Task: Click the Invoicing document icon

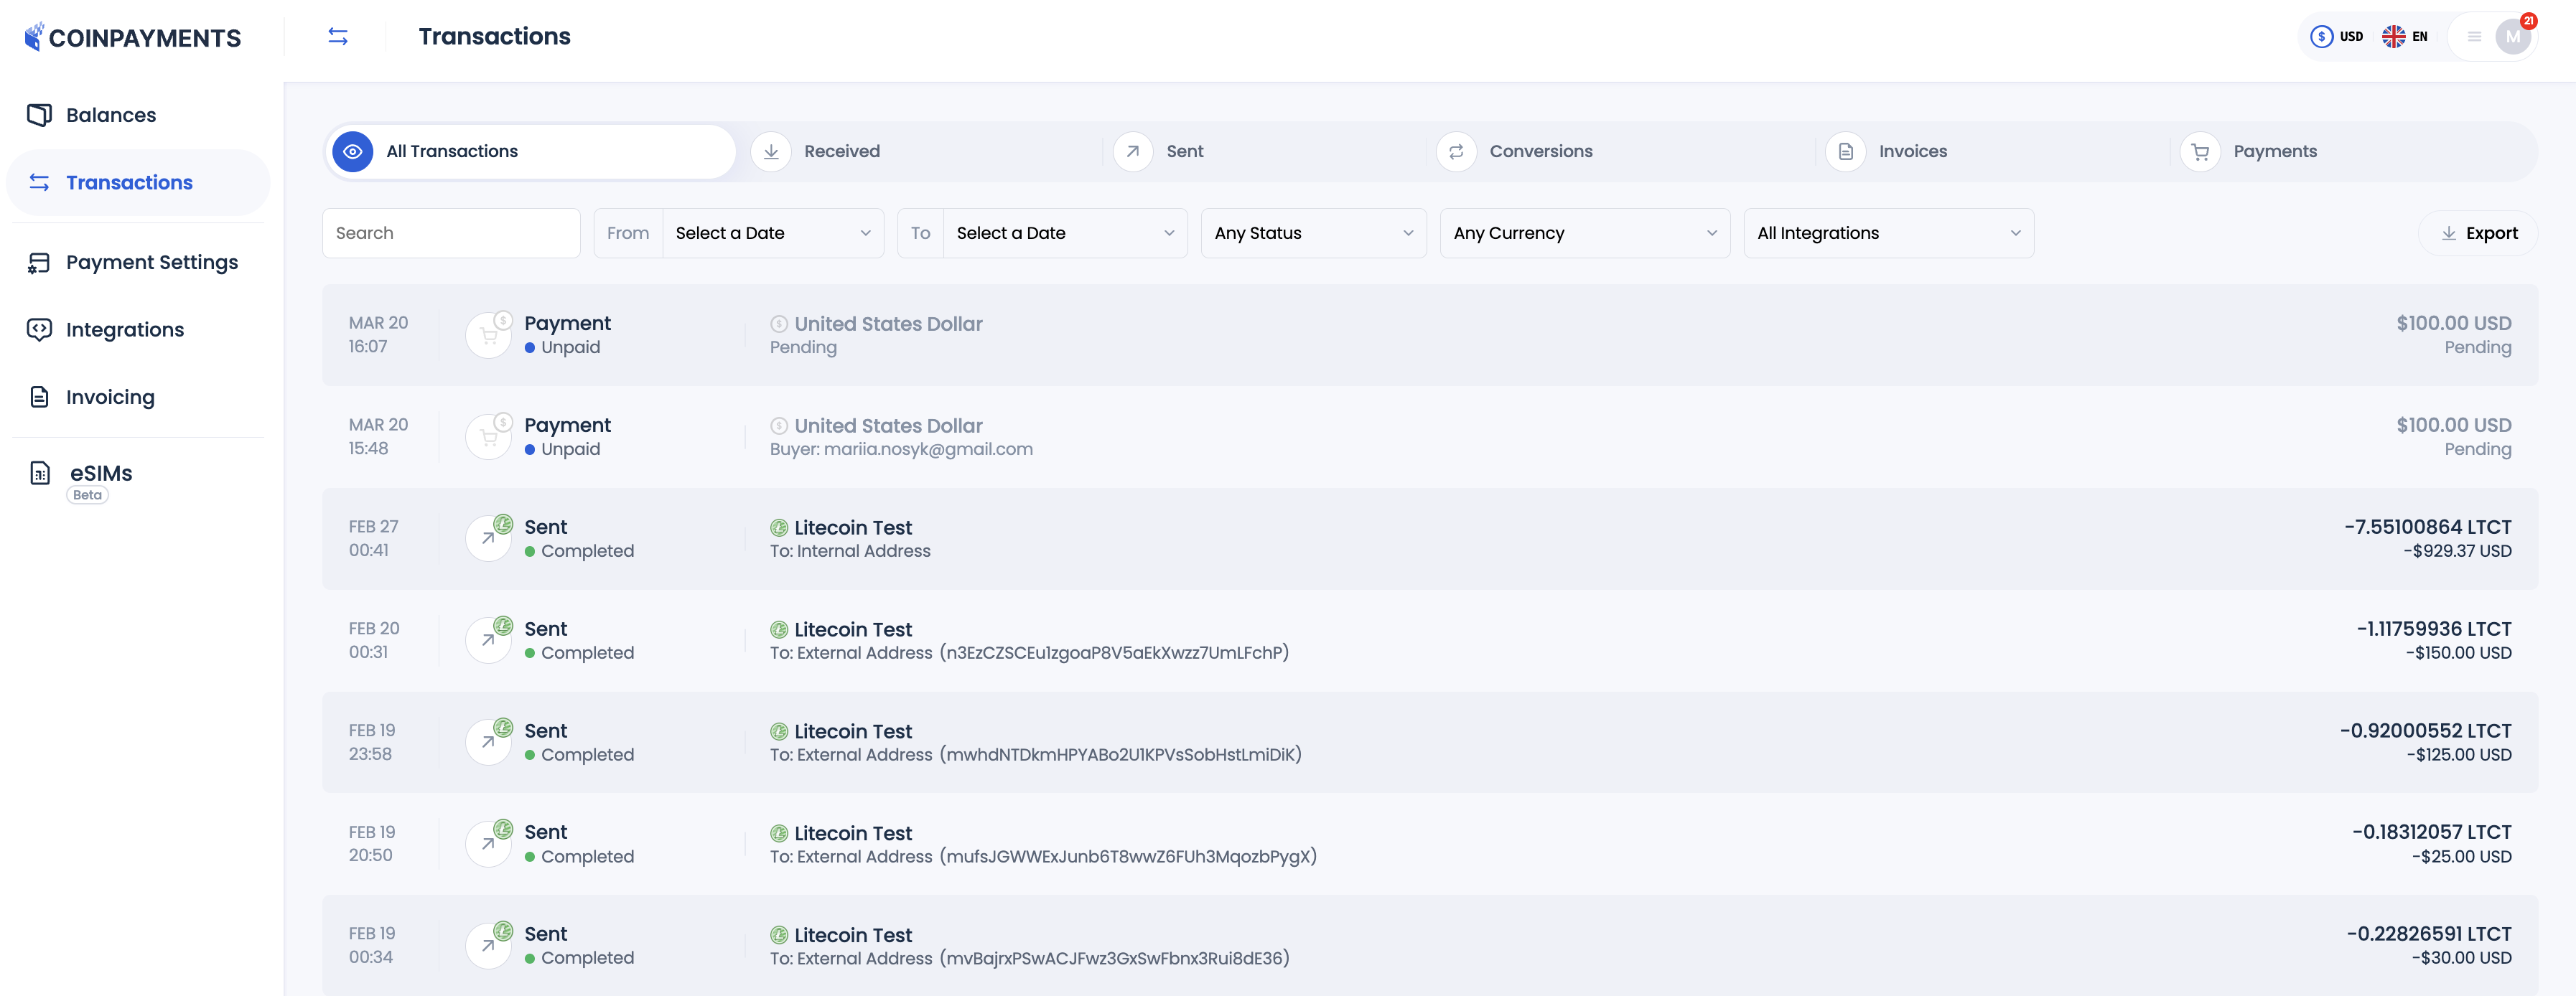Action: pos(38,397)
